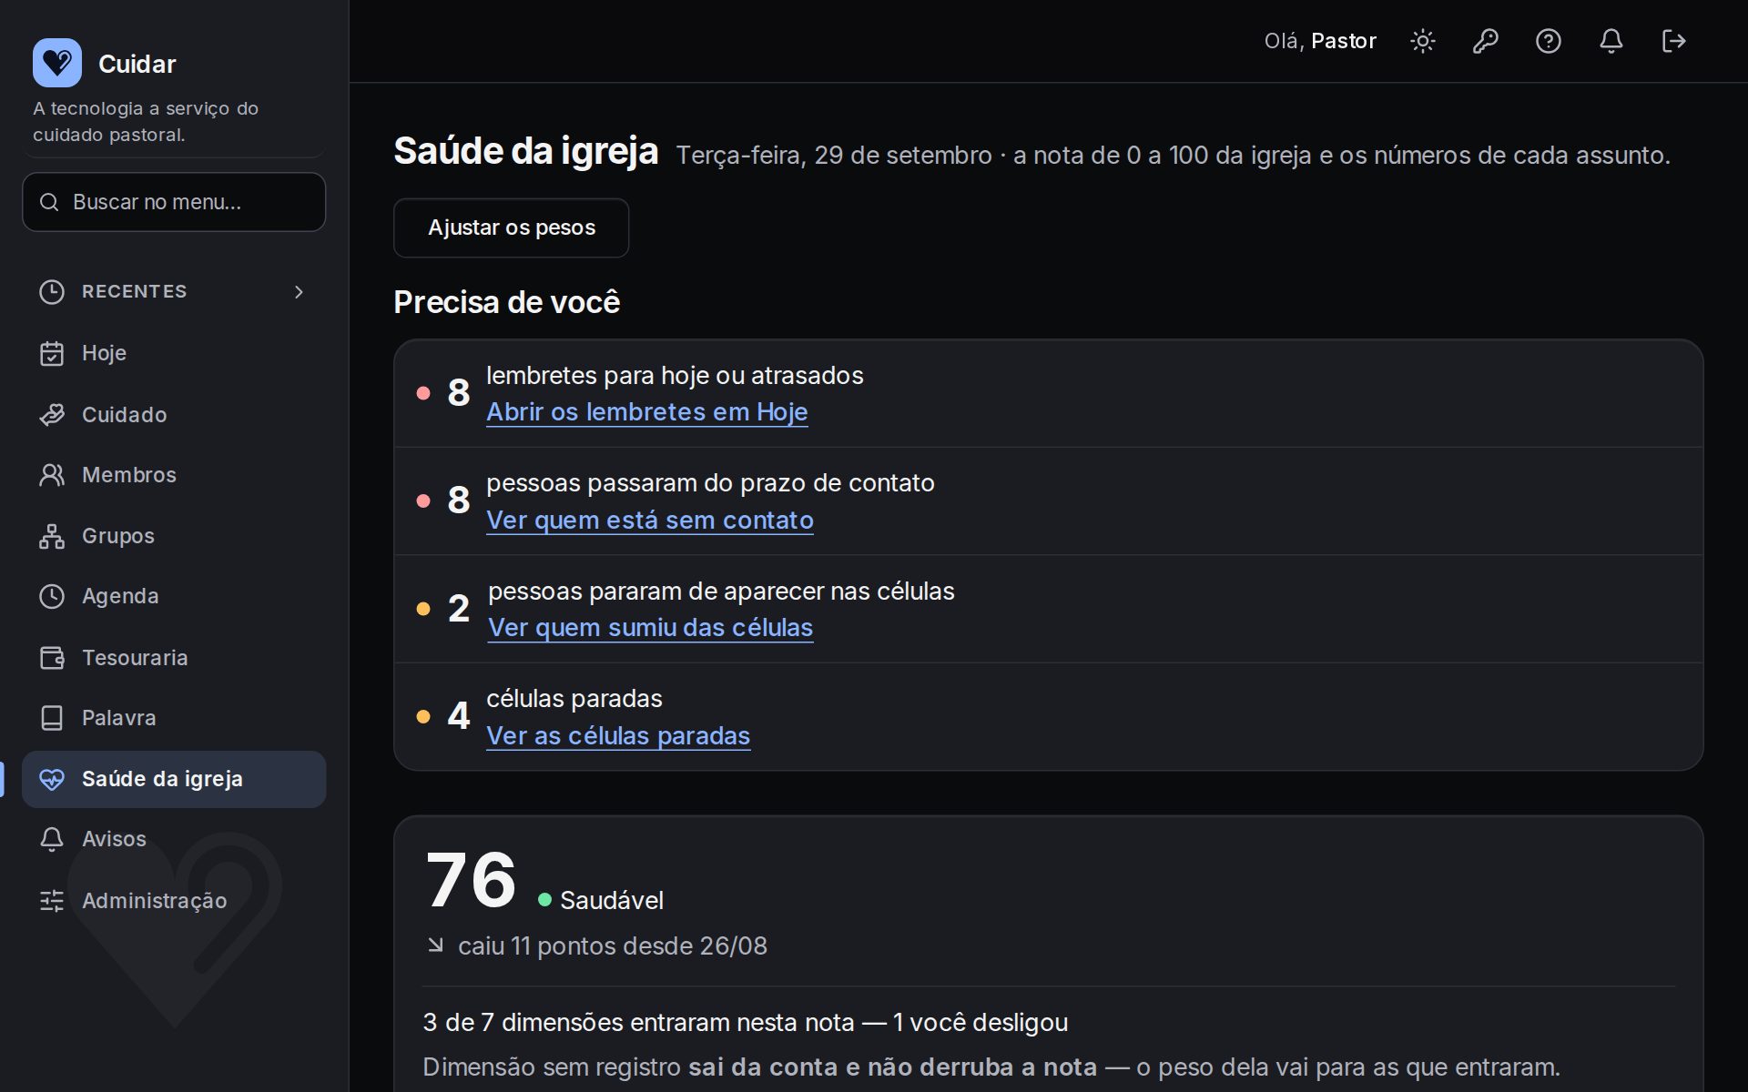Click the Palavra book icon
The width and height of the screenshot is (1748, 1092).
point(52,718)
